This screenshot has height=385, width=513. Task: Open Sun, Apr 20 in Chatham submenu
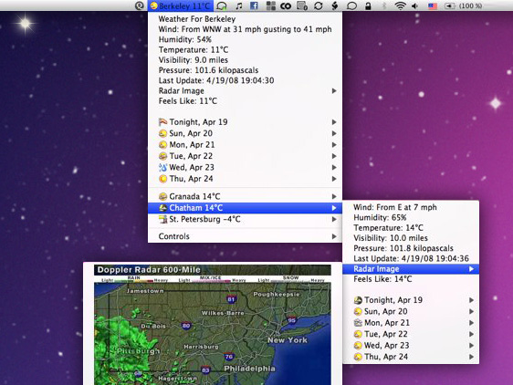point(411,311)
